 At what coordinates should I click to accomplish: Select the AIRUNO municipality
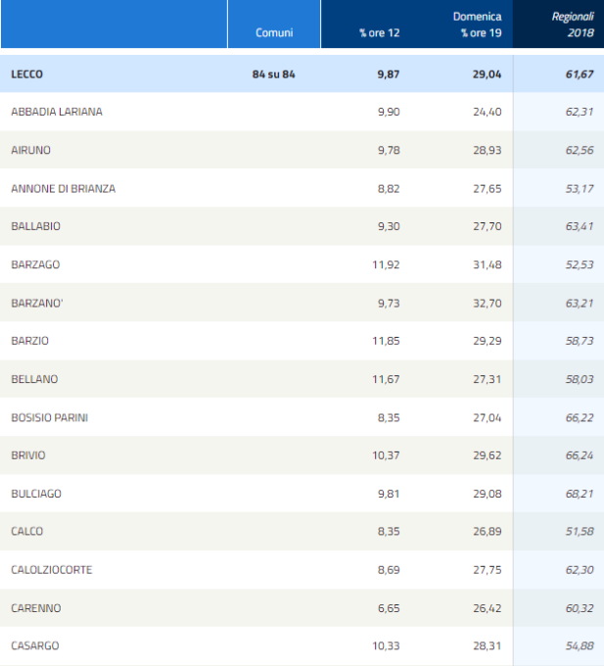click(30, 150)
